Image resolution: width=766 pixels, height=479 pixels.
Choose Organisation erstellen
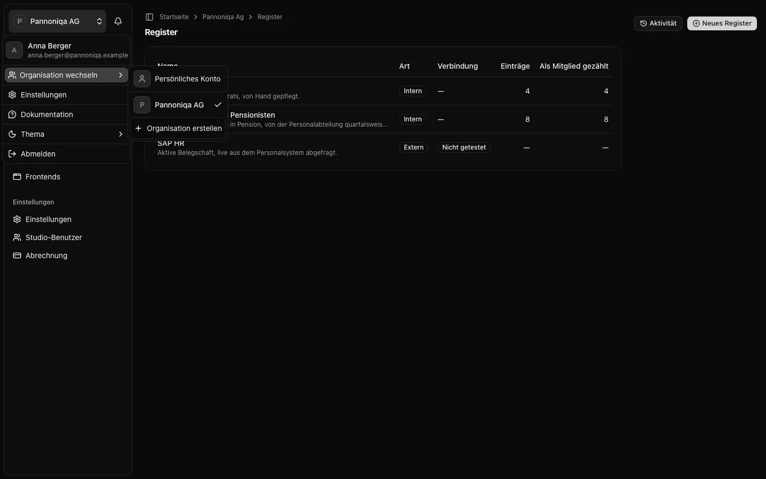pyautogui.click(x=178, y=128)
